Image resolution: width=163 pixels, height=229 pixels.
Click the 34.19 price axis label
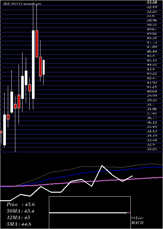tap(152, 136)
